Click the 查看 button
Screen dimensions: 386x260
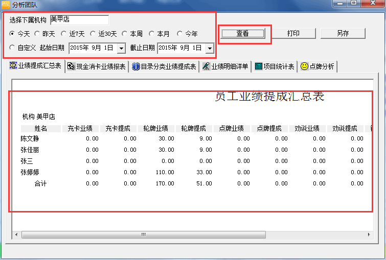point(243,33)
